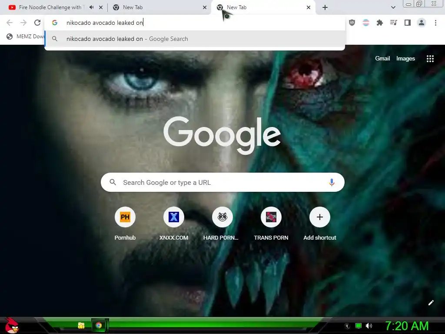Click the browser forward arrow
The image size is (445, 334).
coord(23,23)
